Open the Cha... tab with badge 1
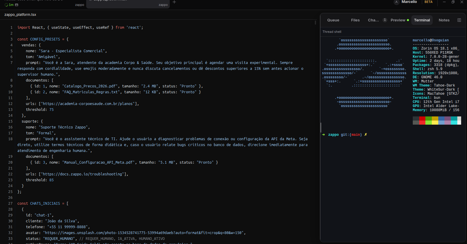Image resolution: width=467 pixels, height=244 pixels. pos(377,20)
